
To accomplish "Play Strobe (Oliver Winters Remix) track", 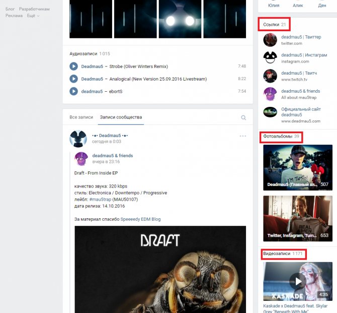I will 73,67.
